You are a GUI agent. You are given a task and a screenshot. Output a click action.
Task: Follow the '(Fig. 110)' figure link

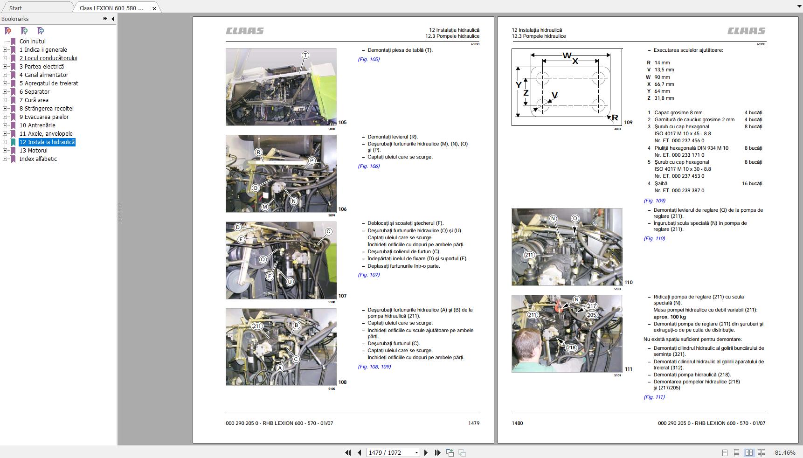point(654,238)
